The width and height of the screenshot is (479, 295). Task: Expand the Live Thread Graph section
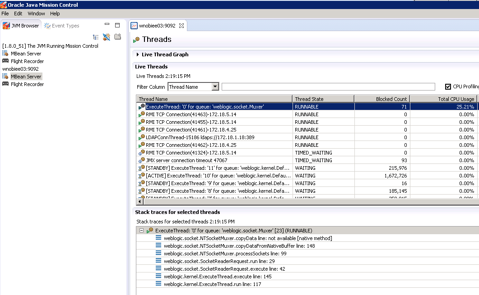pos(138,54)
